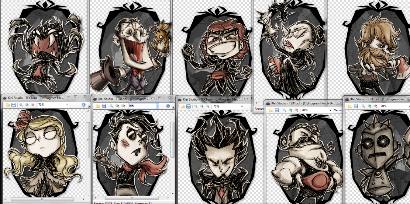This screenshot has width=410, height=204.
Task: Expand toolbar overflow arrow in blonde girl window
Action: point(89,106)
